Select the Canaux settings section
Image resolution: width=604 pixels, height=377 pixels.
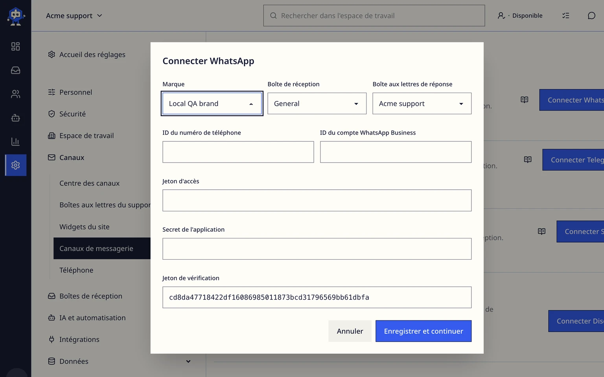pyautogui.click(x=66, y=157)
